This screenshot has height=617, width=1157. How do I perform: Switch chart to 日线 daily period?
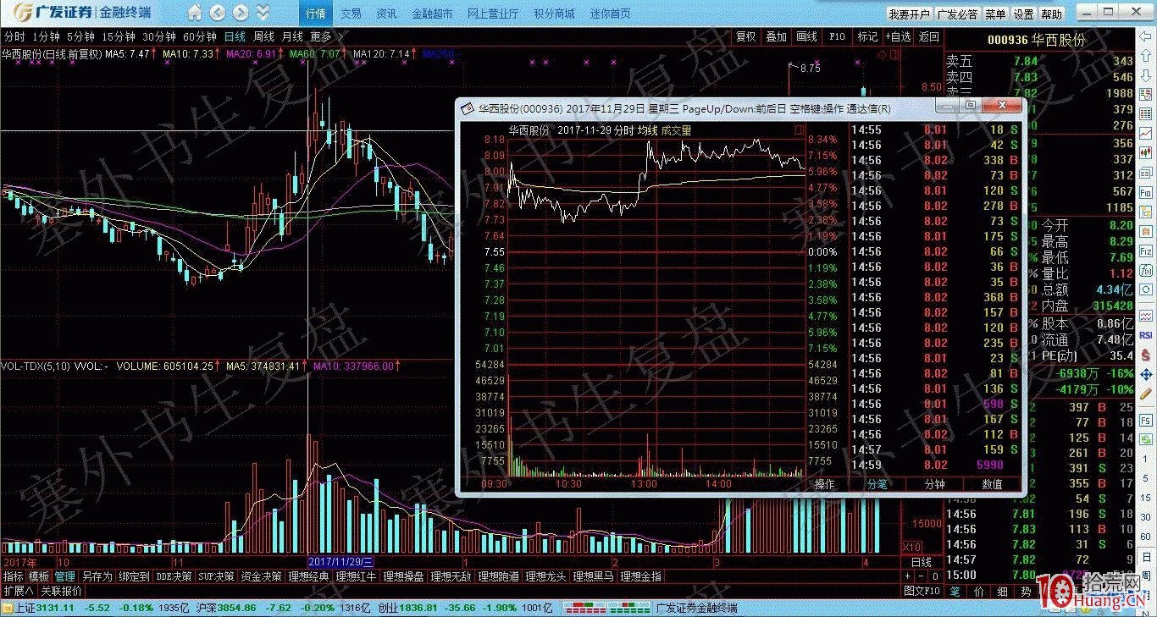[235, 36]
